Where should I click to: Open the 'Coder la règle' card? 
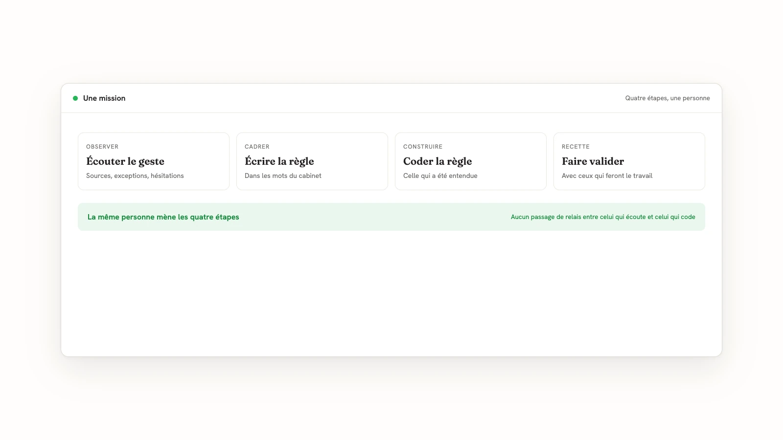tap(471, 161)
